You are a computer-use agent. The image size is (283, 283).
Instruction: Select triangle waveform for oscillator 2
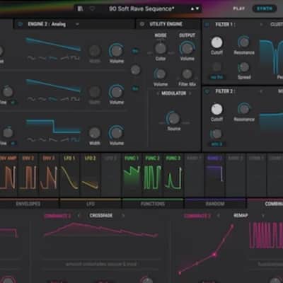point(42,99)
